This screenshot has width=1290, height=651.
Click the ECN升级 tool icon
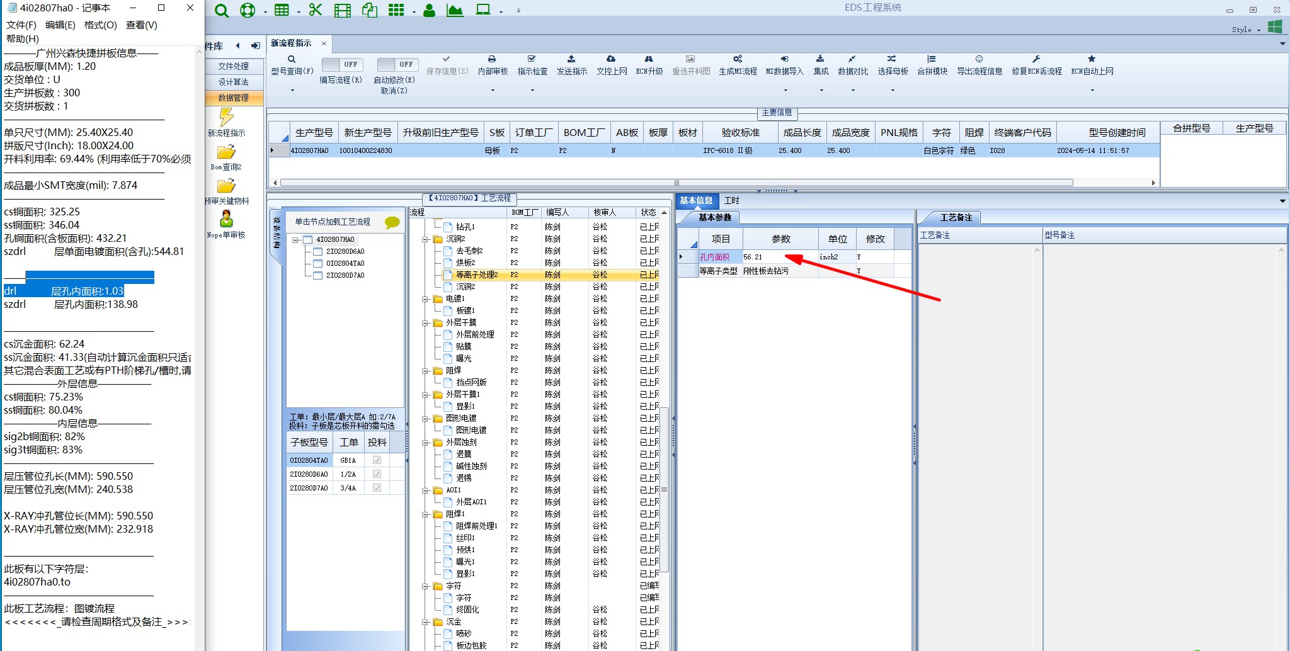649,59
